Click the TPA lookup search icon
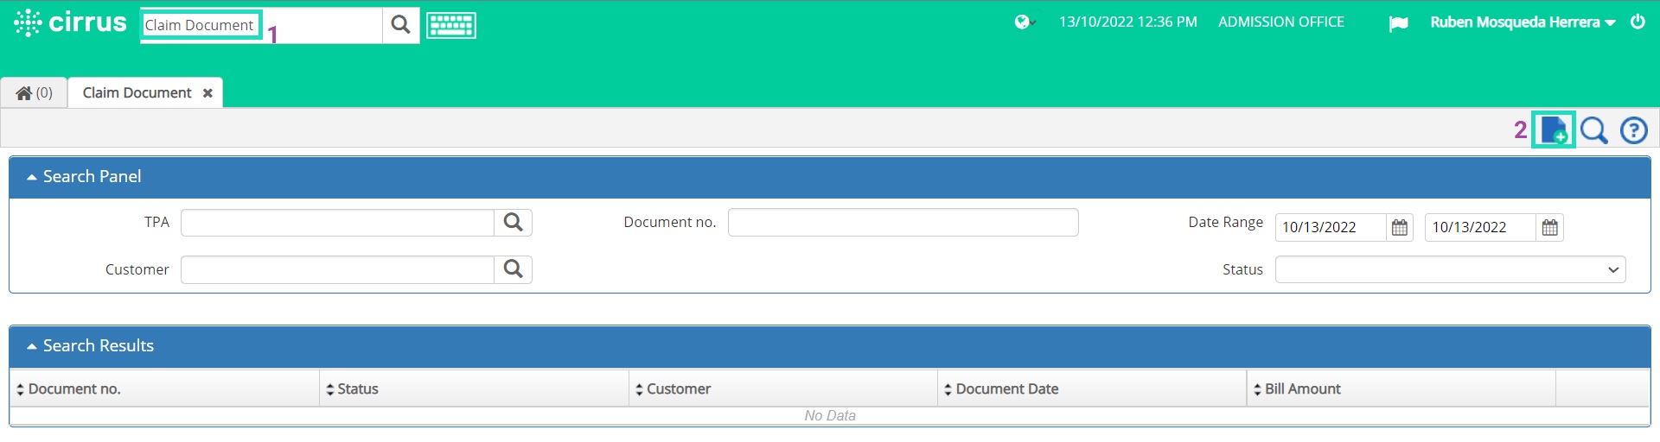This screenshot has width=1660, height=442. (x=513, y=223)
